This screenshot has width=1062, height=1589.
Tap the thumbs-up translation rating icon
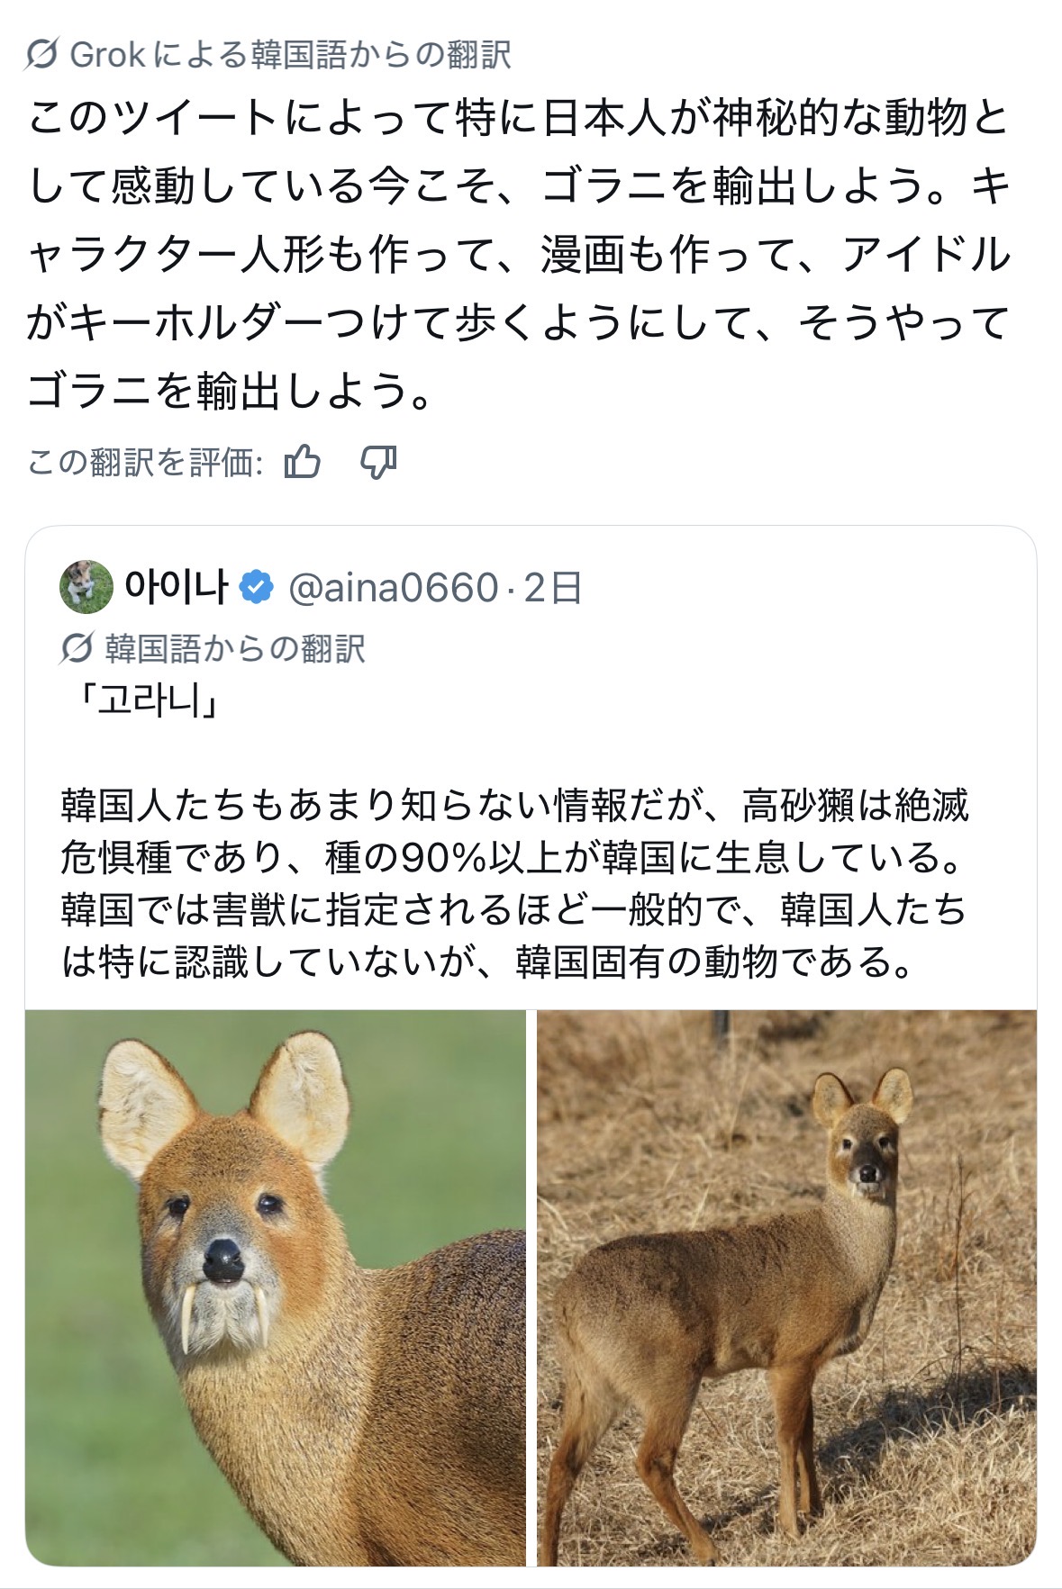(303, 463)
